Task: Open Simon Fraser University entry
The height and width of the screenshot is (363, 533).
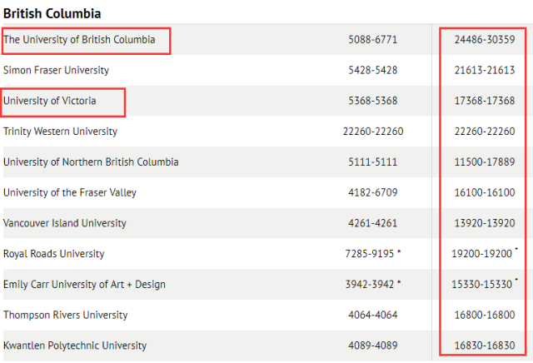Action: (57, 71)
